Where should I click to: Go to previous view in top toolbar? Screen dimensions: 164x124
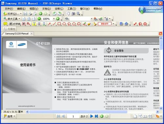(41, 14)
